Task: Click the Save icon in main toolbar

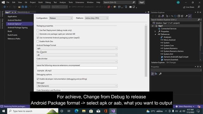Action: pyautogui.click(x=23, y=7)
